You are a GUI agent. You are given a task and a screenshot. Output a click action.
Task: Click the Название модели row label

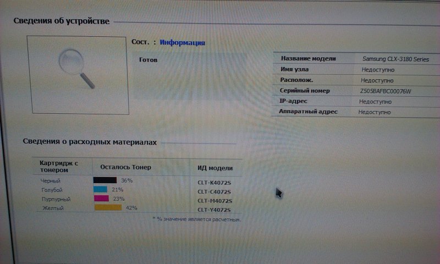[308, 58]
